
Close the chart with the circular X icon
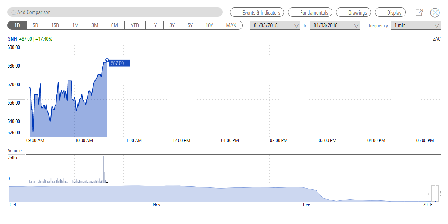tap(435, 12)
